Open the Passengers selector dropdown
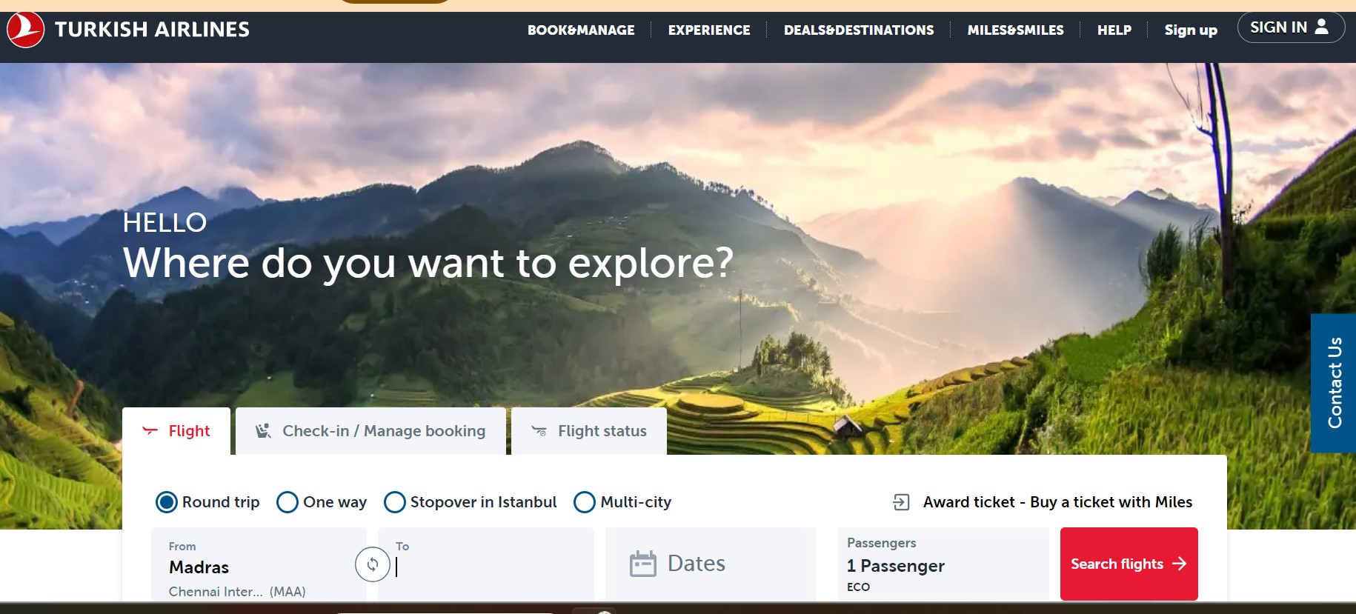The height and width of the screenshot is (614, 1356). point(943,564)
